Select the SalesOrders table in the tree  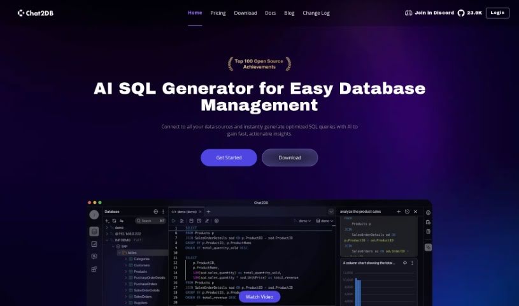(x=143, y=296)
